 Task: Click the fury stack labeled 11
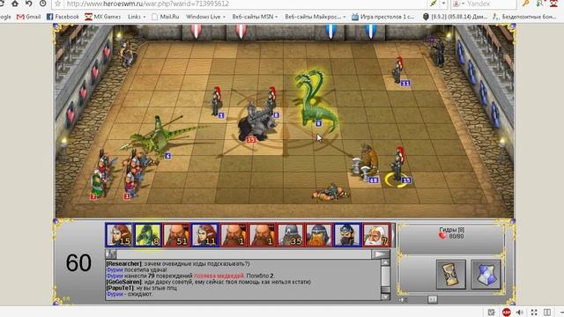pyautogui.click(x=398, y=71)
